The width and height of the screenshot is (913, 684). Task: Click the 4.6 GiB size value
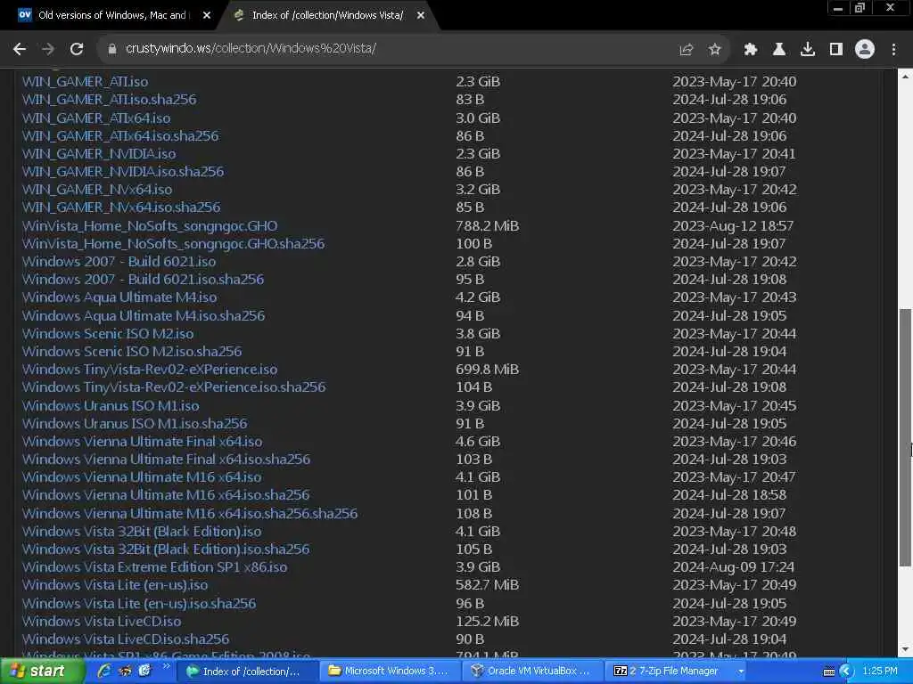coord(478,442)
